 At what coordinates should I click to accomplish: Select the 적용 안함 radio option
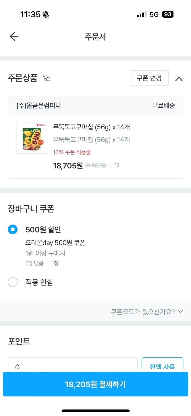13,282
